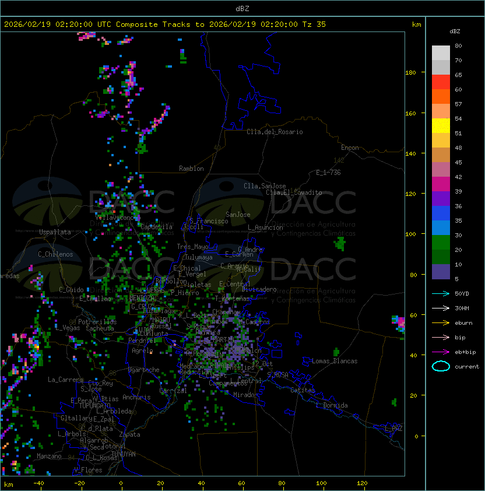Click the 'Tres_Mayo' map label
Image resolution: width=485 pixels, height=491 pixels.
tap(192, 247)
